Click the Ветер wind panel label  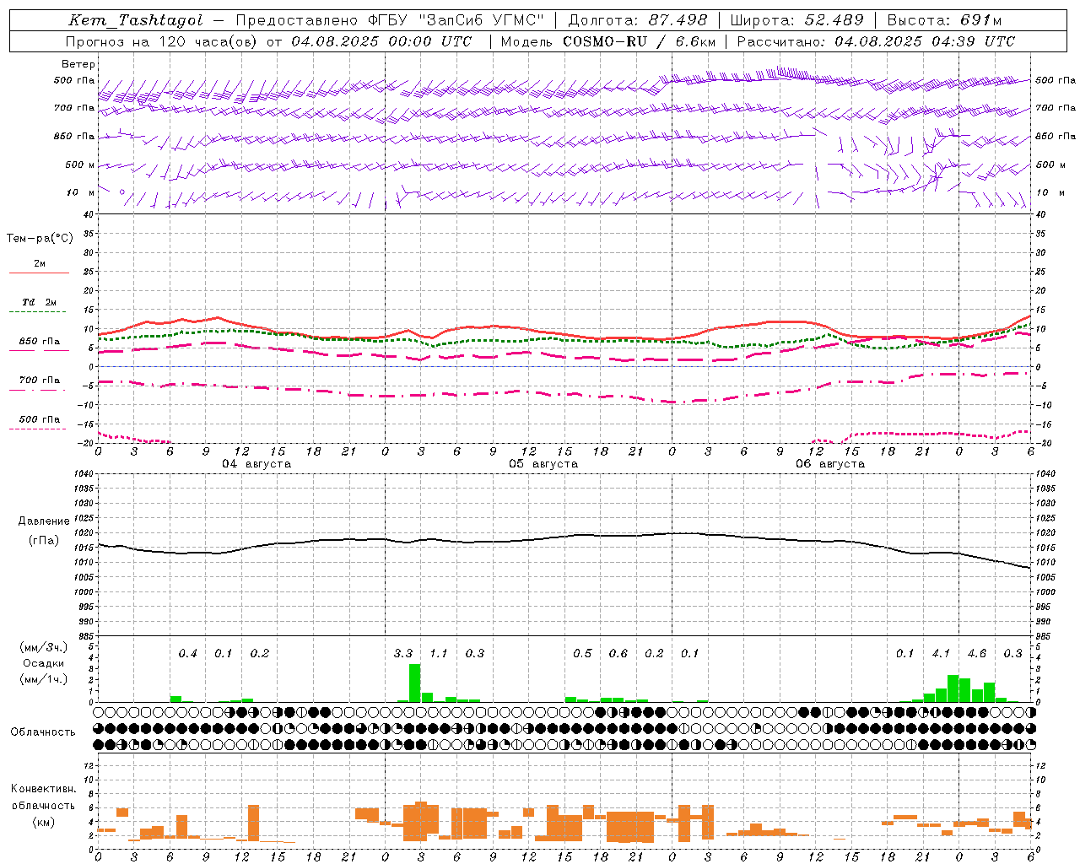coord(78,64)
